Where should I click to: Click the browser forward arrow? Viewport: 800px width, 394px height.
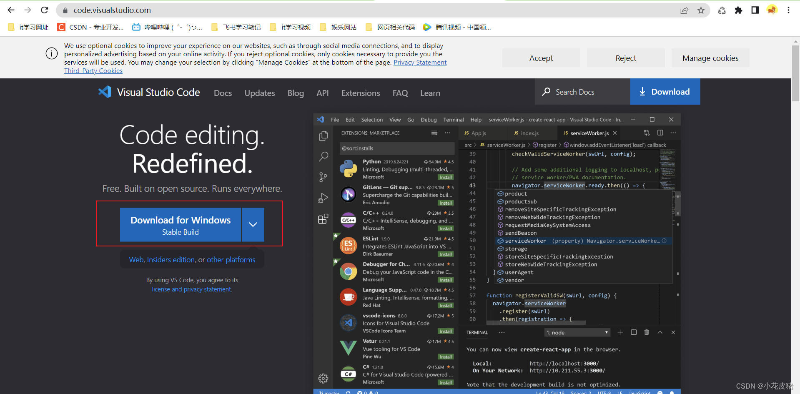(x=28, y=10)
